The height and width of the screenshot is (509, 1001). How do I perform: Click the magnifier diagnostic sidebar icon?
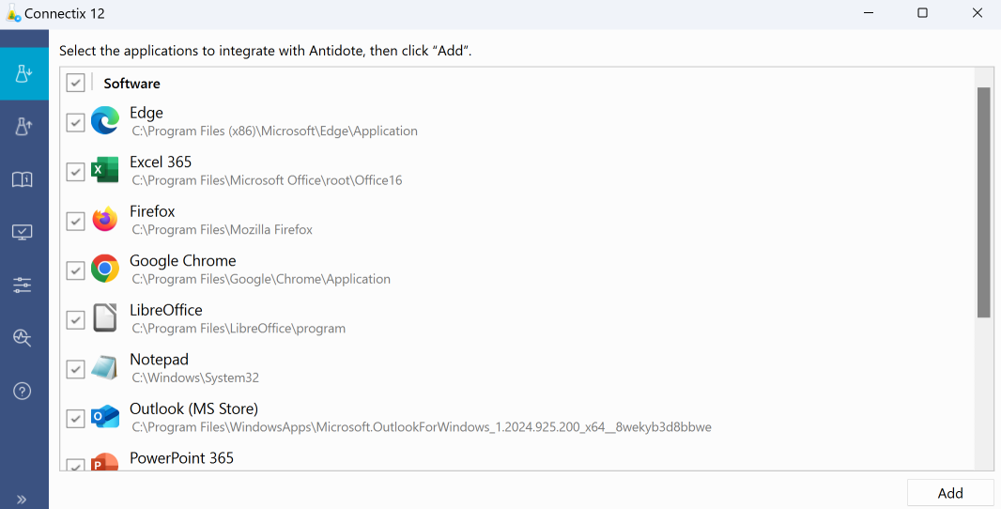coord(23,338)
